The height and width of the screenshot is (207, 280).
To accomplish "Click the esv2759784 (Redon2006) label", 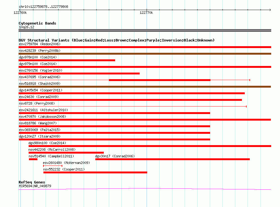I will pyautogui.click(x=40, y=44).
